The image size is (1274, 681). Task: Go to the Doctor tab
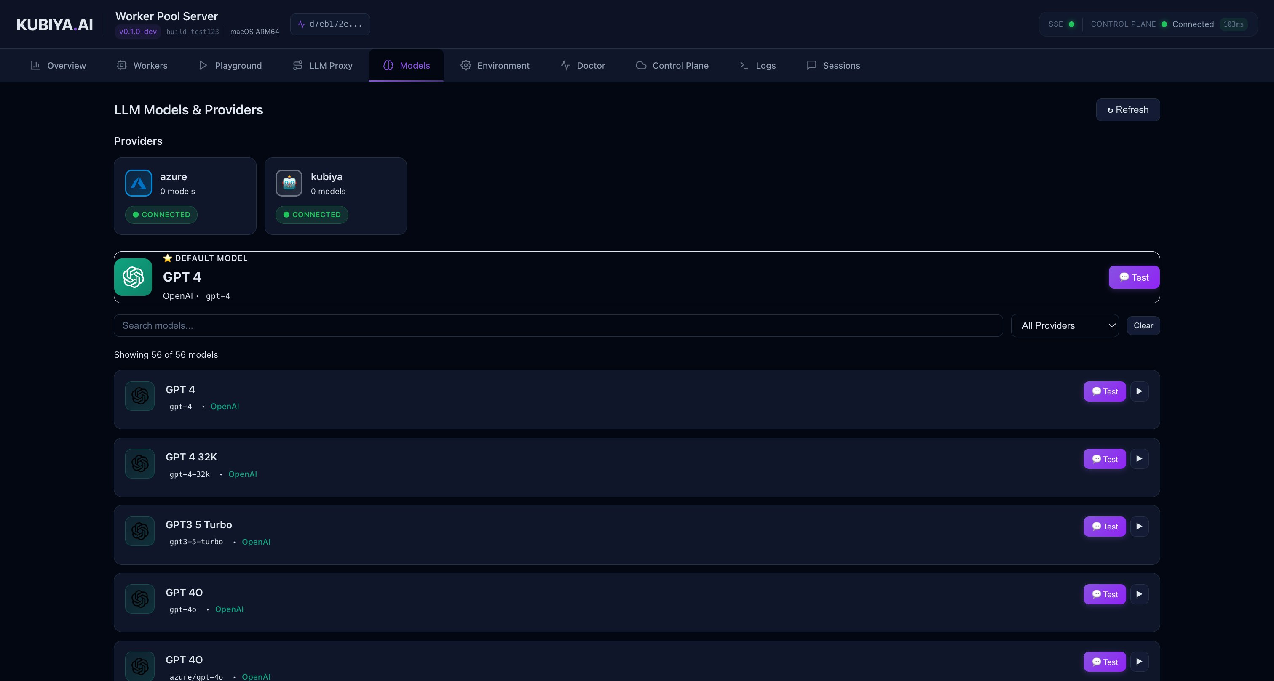tap(583, 65)
